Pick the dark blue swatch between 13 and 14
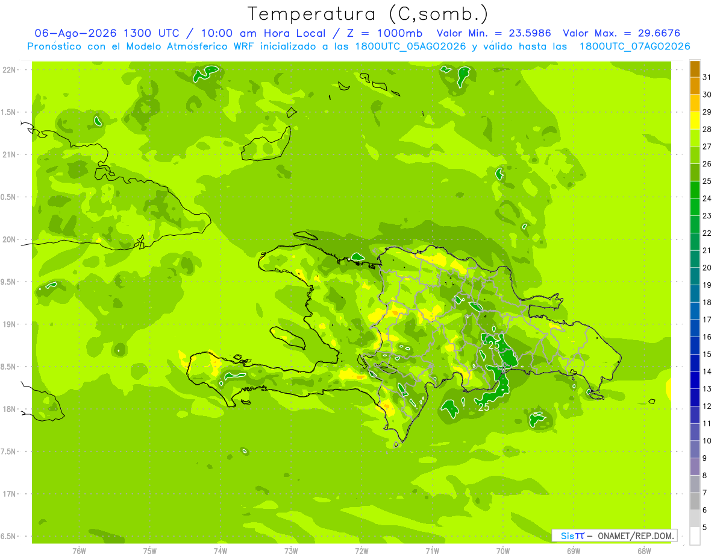The image size is (723, 559). click(695, 381)
